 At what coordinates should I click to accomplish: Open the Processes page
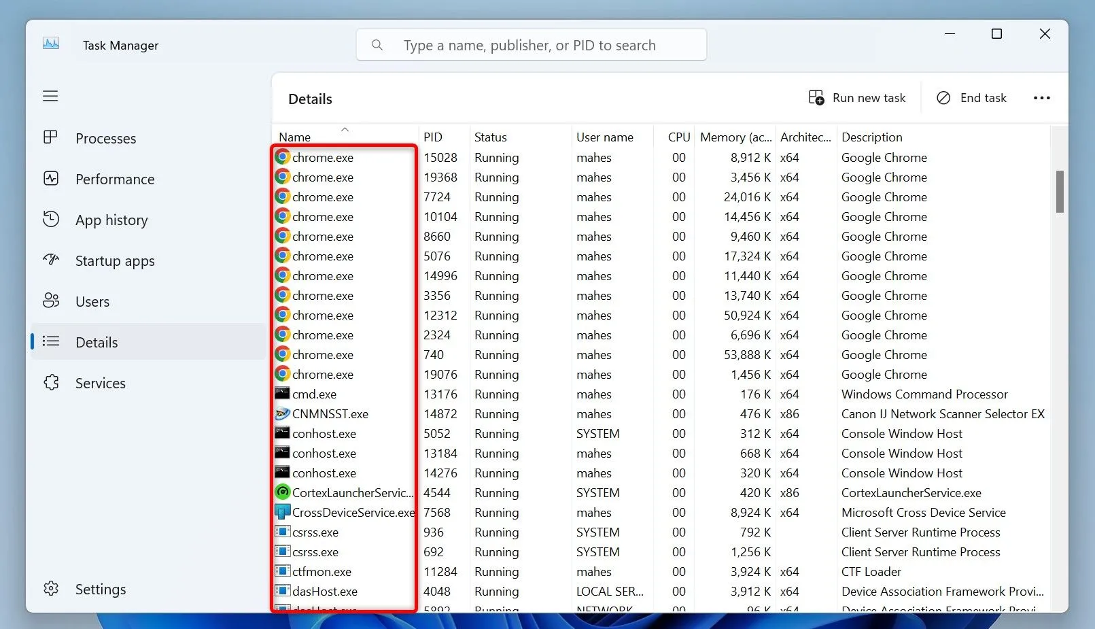(105, 138)
